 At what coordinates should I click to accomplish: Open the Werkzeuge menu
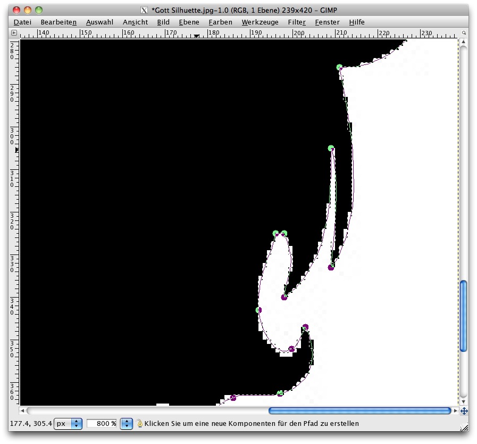tap(260, 22)
